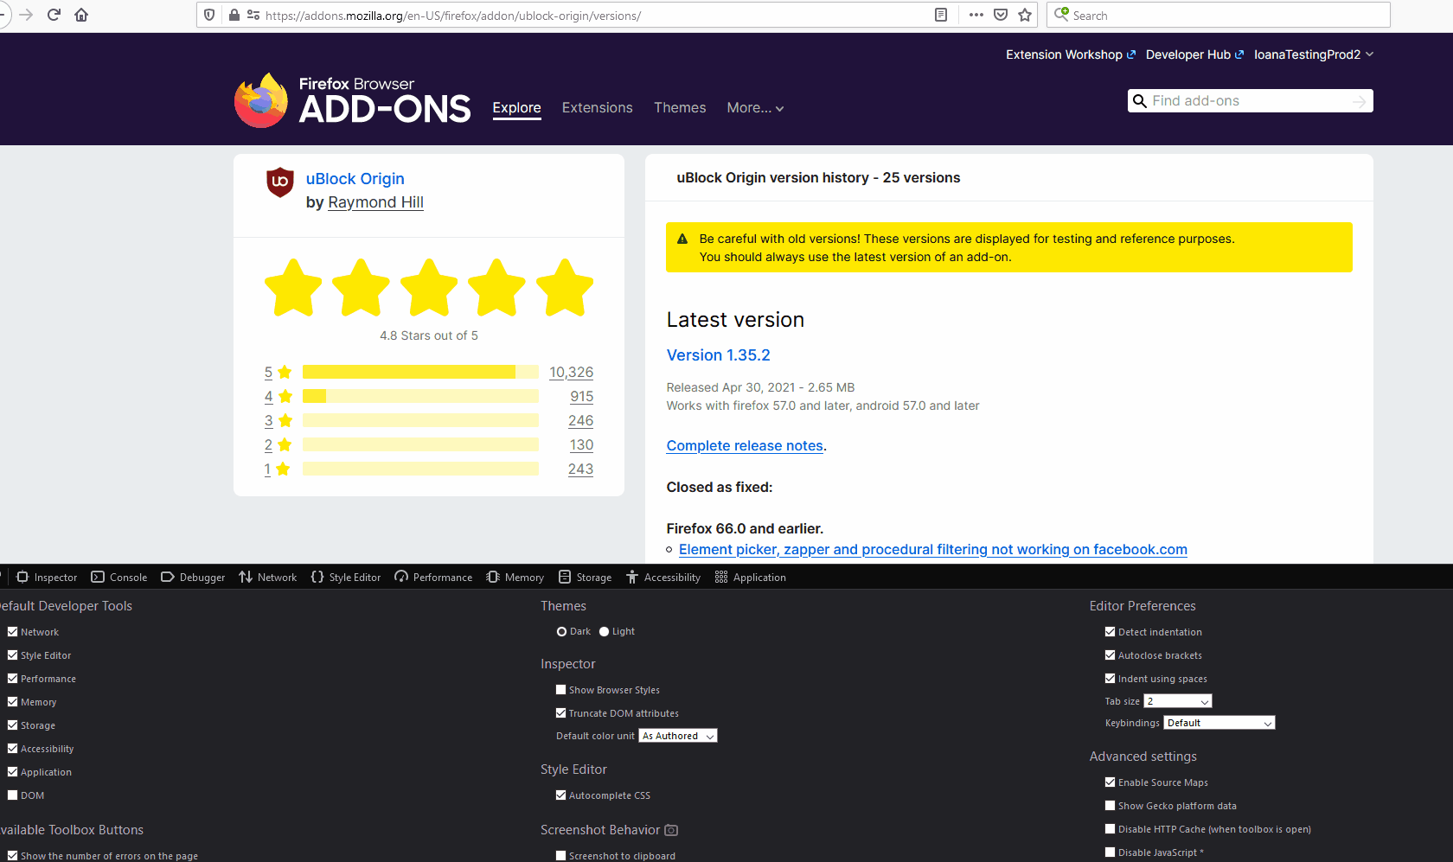Visit Raymond Hill's author page

pyautogui.click(x=375, y=202)
